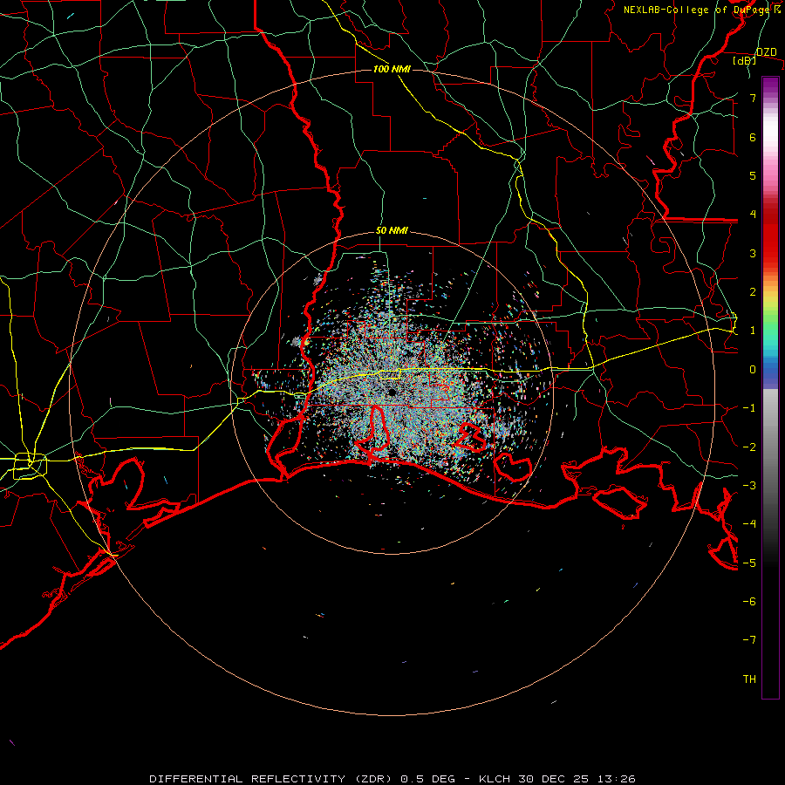Click the 'DZD' legend title

[767, 52]
